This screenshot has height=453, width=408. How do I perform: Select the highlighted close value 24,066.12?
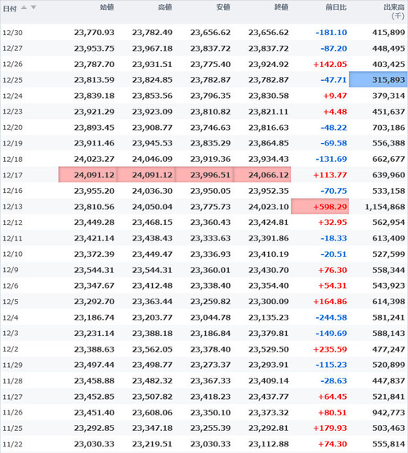click(x=262, y=175)
